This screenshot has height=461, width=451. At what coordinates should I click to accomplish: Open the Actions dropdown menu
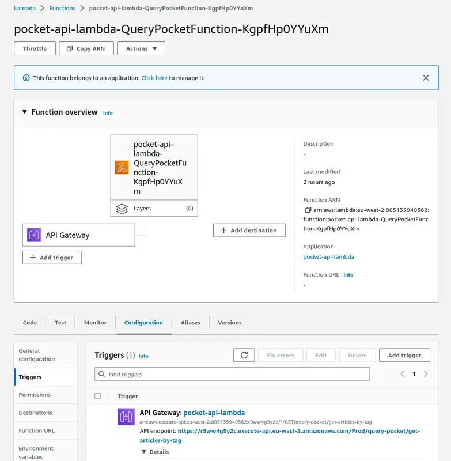coord(141,48)
